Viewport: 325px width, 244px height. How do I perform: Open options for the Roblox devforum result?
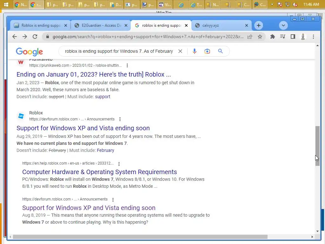120,119
